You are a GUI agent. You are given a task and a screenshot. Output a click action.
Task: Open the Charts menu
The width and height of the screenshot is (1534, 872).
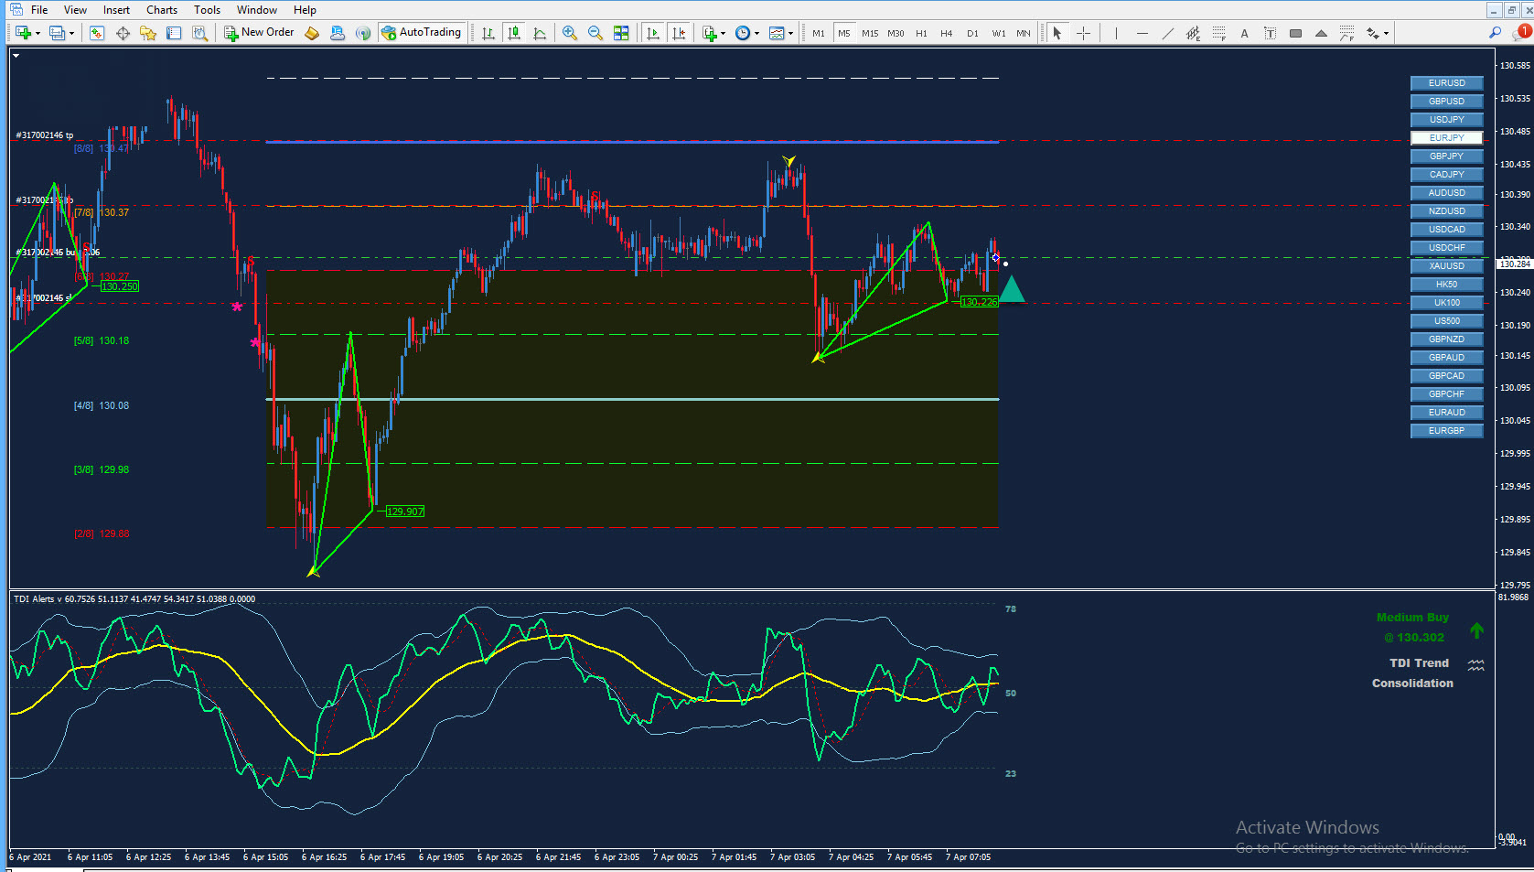click(162, 10)
